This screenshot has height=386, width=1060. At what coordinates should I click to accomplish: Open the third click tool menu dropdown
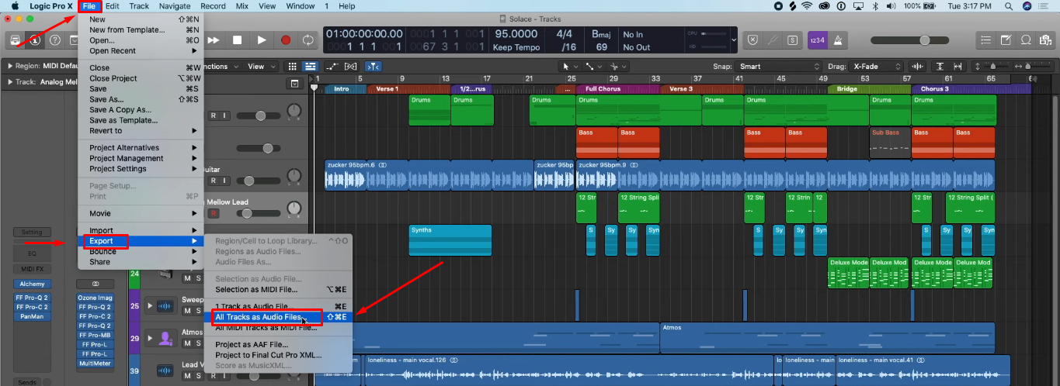click(x=618, y=67)
